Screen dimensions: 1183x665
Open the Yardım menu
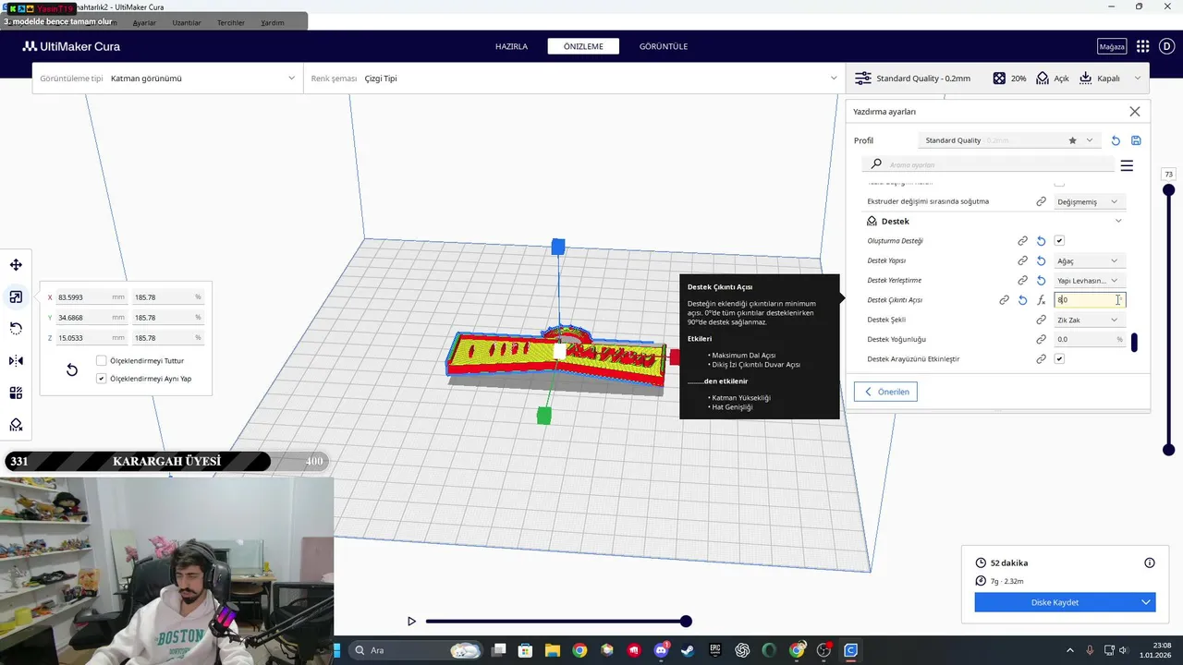coord(273,22)
